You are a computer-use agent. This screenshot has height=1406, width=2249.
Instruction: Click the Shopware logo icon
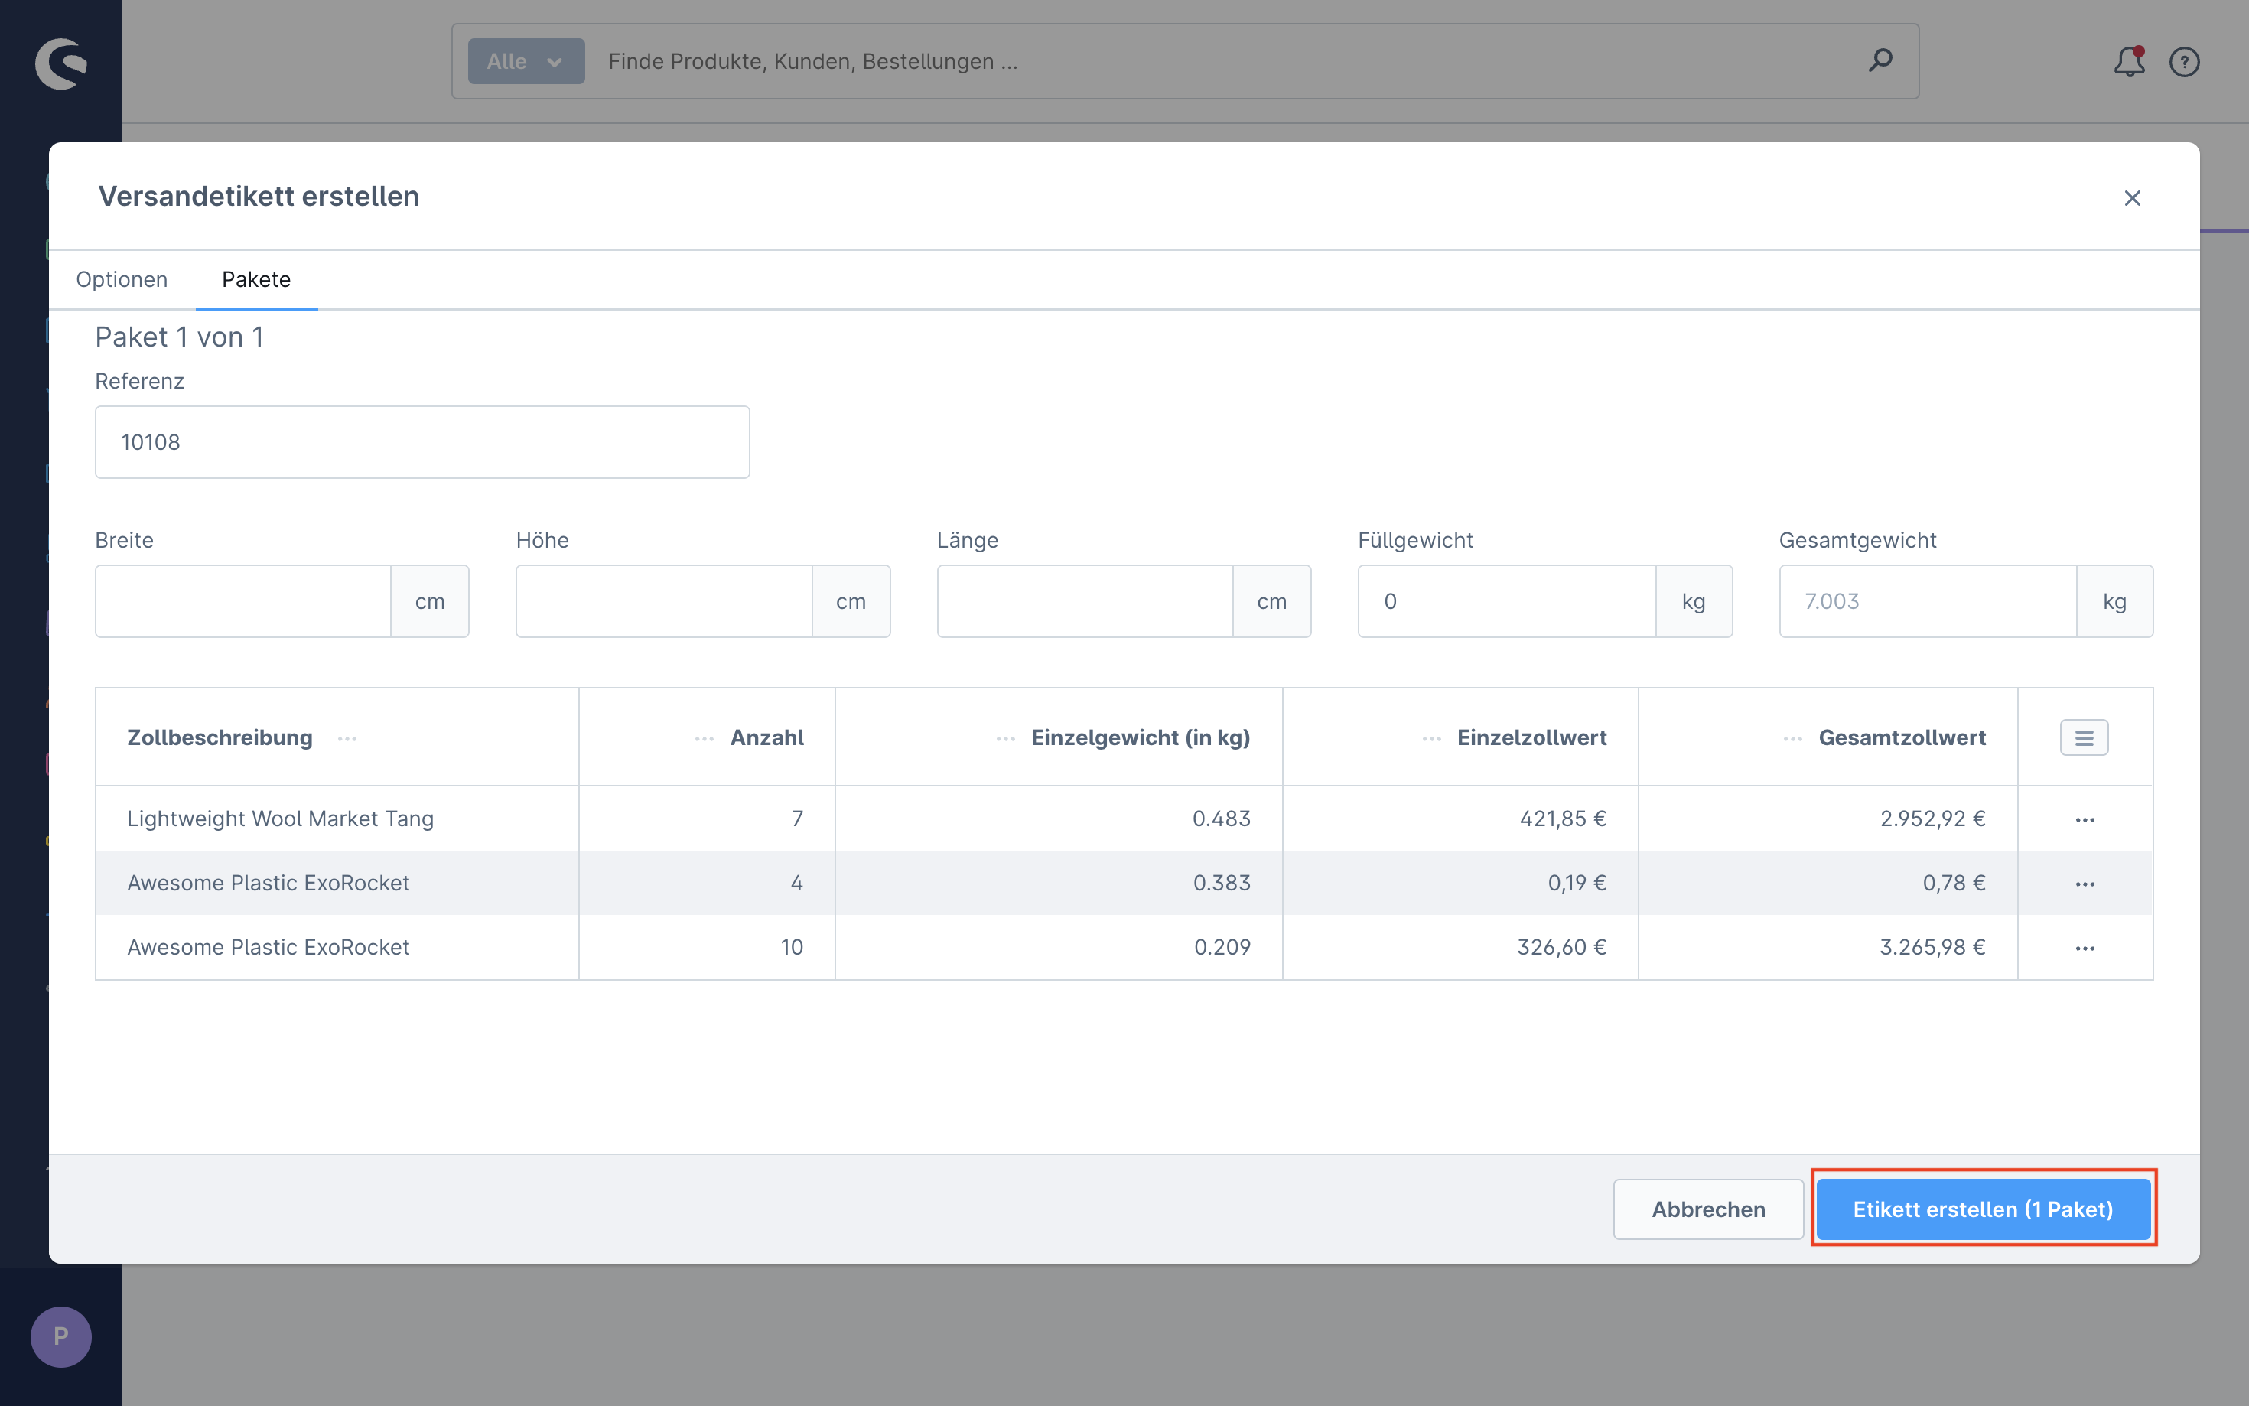(61, 63)
